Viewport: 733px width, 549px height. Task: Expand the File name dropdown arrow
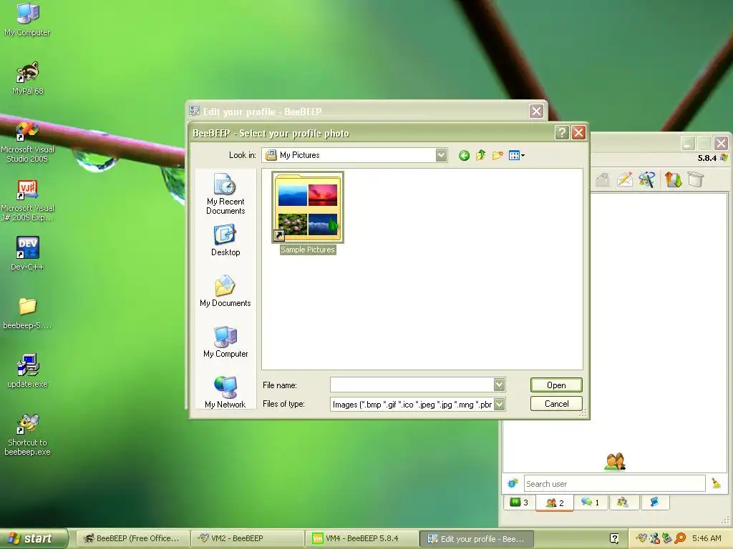[499, 385]
